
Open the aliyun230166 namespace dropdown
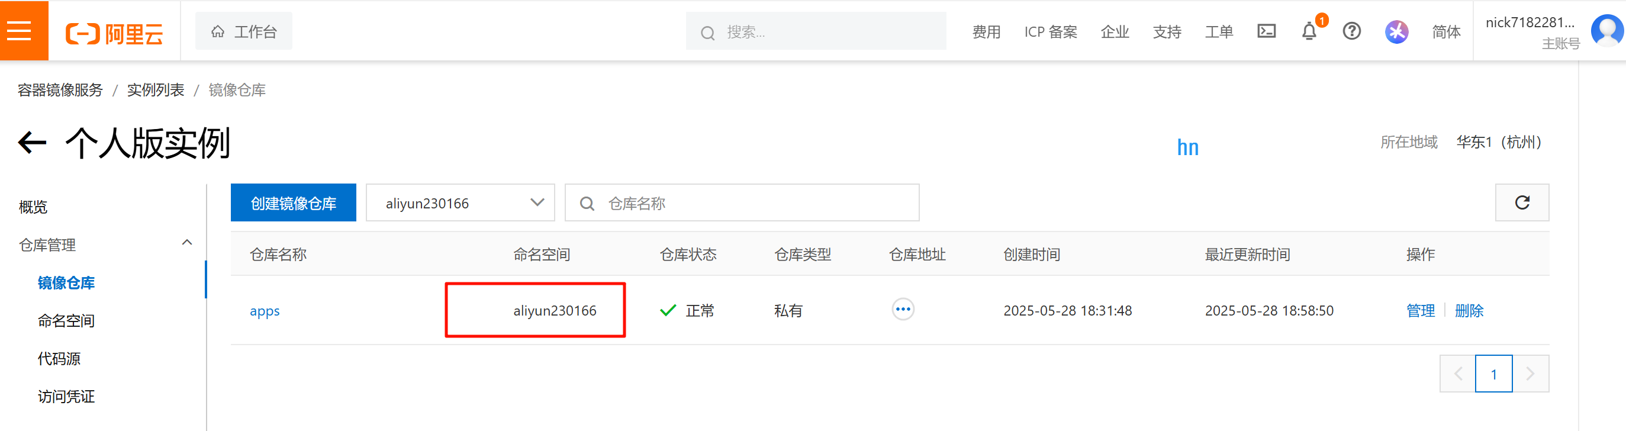point(460,203)
